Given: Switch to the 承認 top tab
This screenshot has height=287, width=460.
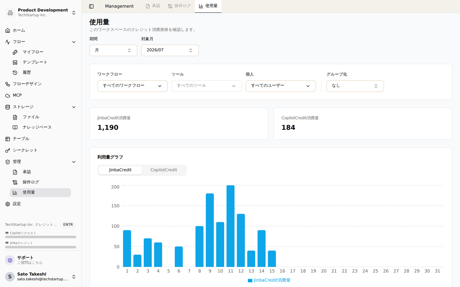Looking at the screenshot, I should click(x=153, y=6).
